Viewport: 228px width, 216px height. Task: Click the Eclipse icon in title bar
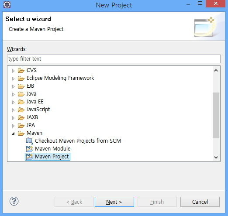point(7,5)
